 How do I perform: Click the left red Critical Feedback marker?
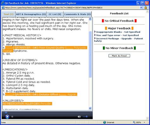coord(103,21)
